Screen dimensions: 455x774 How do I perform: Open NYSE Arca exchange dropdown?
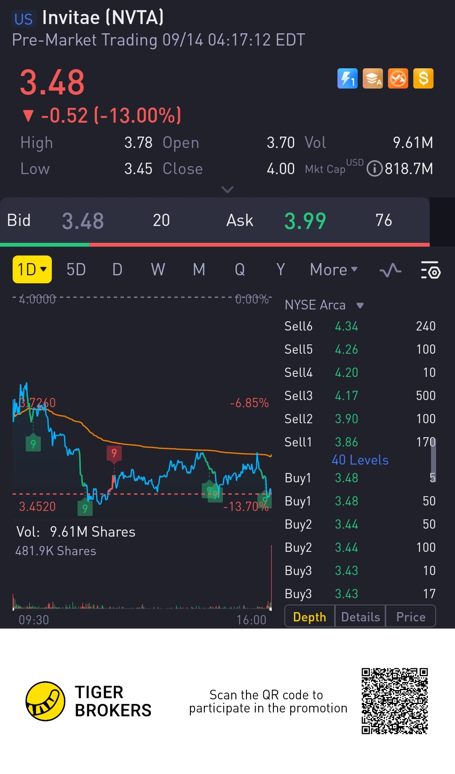click(x=324, y=305)
